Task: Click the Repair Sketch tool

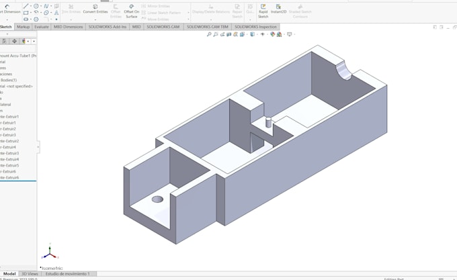Action: coord(237,11)
